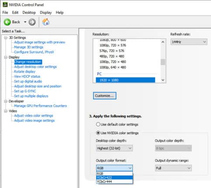Open Adjust video image settings
The height and width of the screenshot is (188, 211).
coord(34,121)
